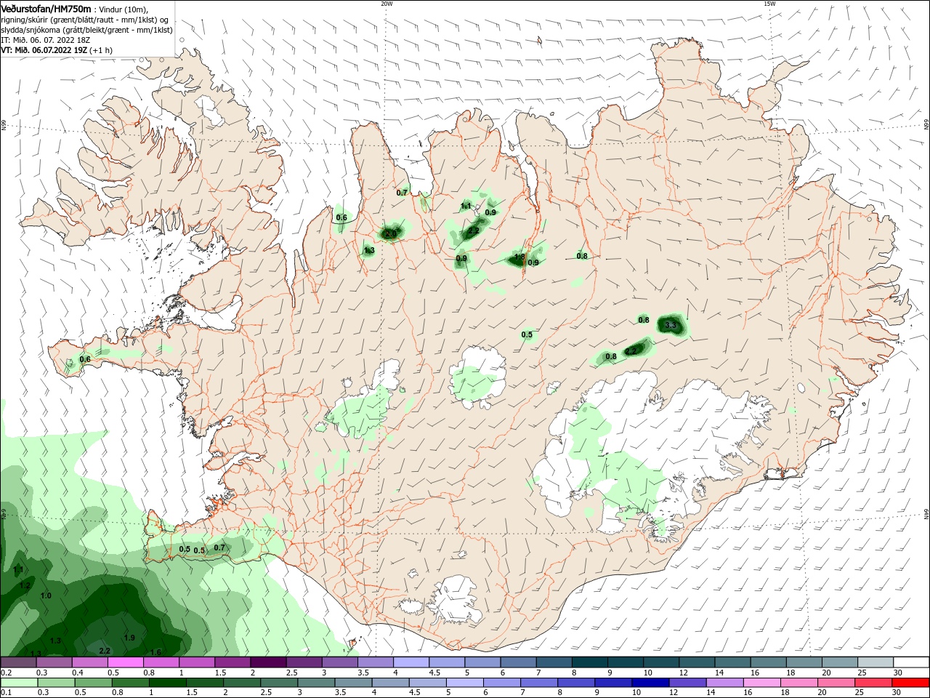930x698 pixels.
Task: Click the 1.6 value over the ocean
Action: (155, 652)
